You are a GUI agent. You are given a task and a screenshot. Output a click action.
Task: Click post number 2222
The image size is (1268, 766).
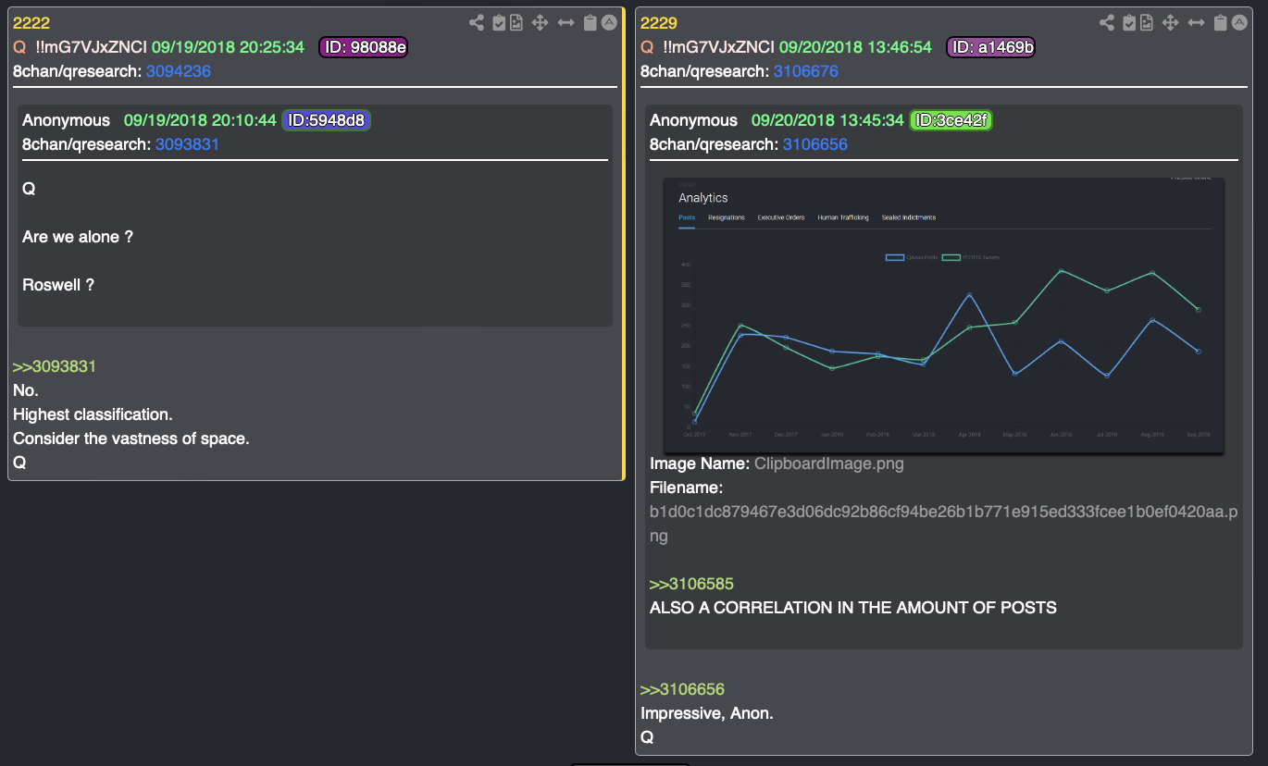tap(31, 23)
